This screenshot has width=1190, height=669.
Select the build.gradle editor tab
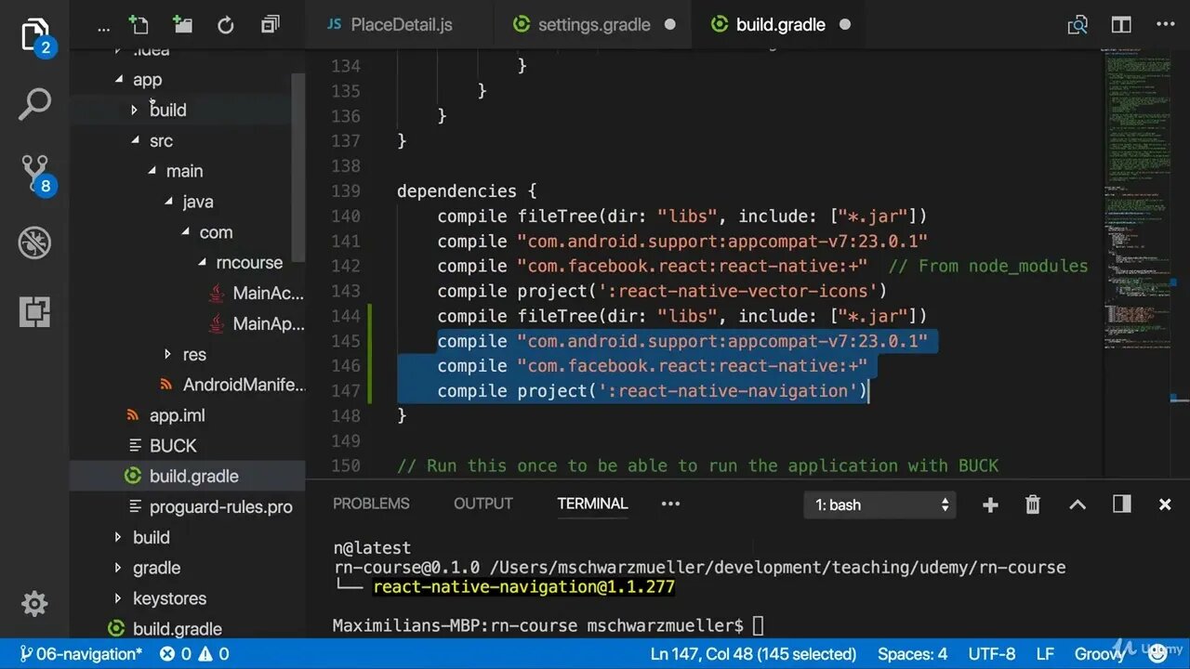point(780,25)
